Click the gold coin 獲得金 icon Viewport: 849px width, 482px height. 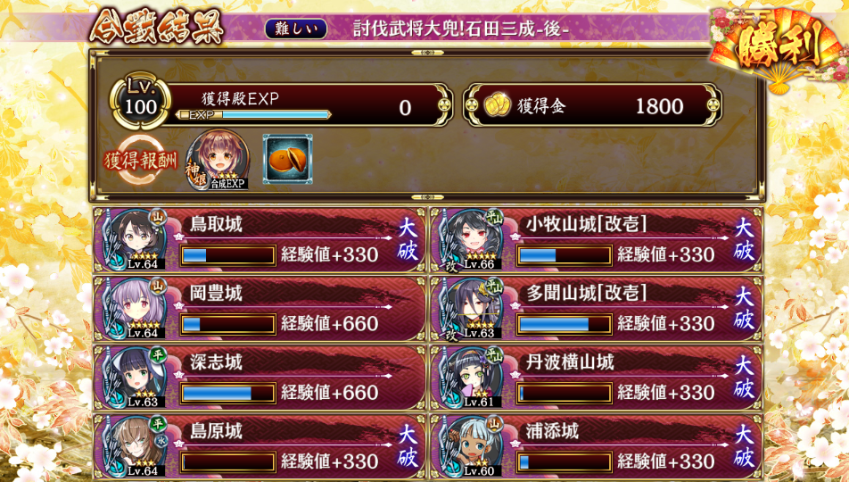point(497,104)
